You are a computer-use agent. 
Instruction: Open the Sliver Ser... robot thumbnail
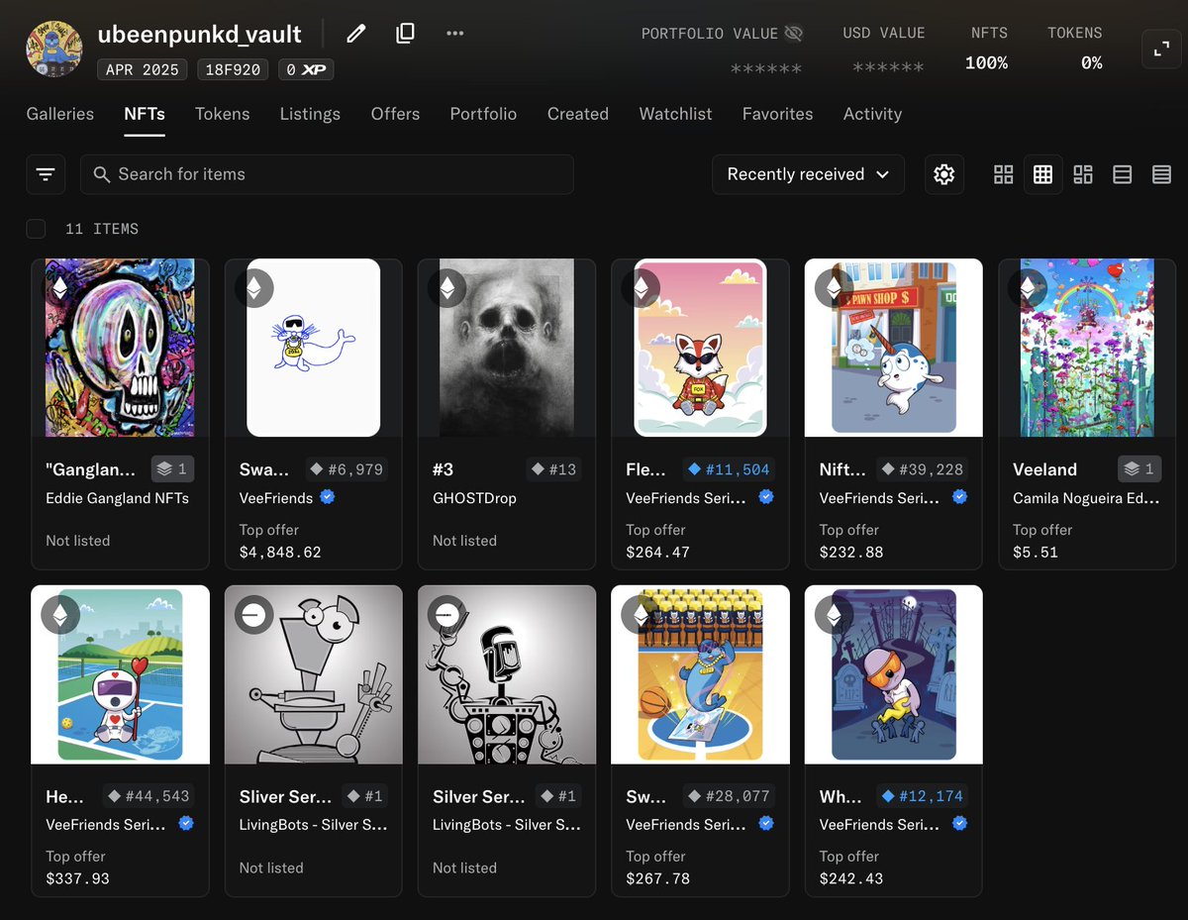313,674
